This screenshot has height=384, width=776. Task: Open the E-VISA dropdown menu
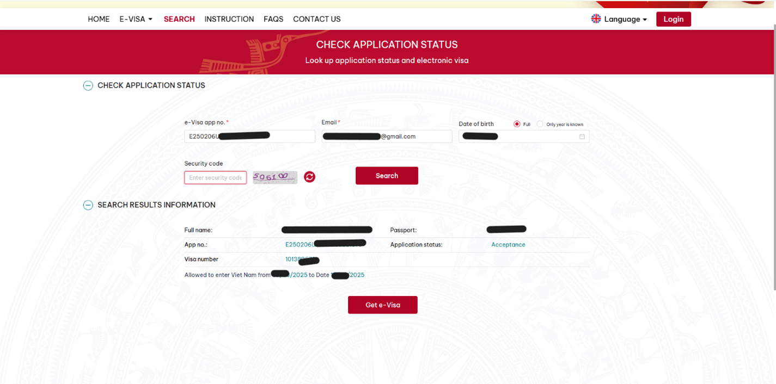coord(136,19)
